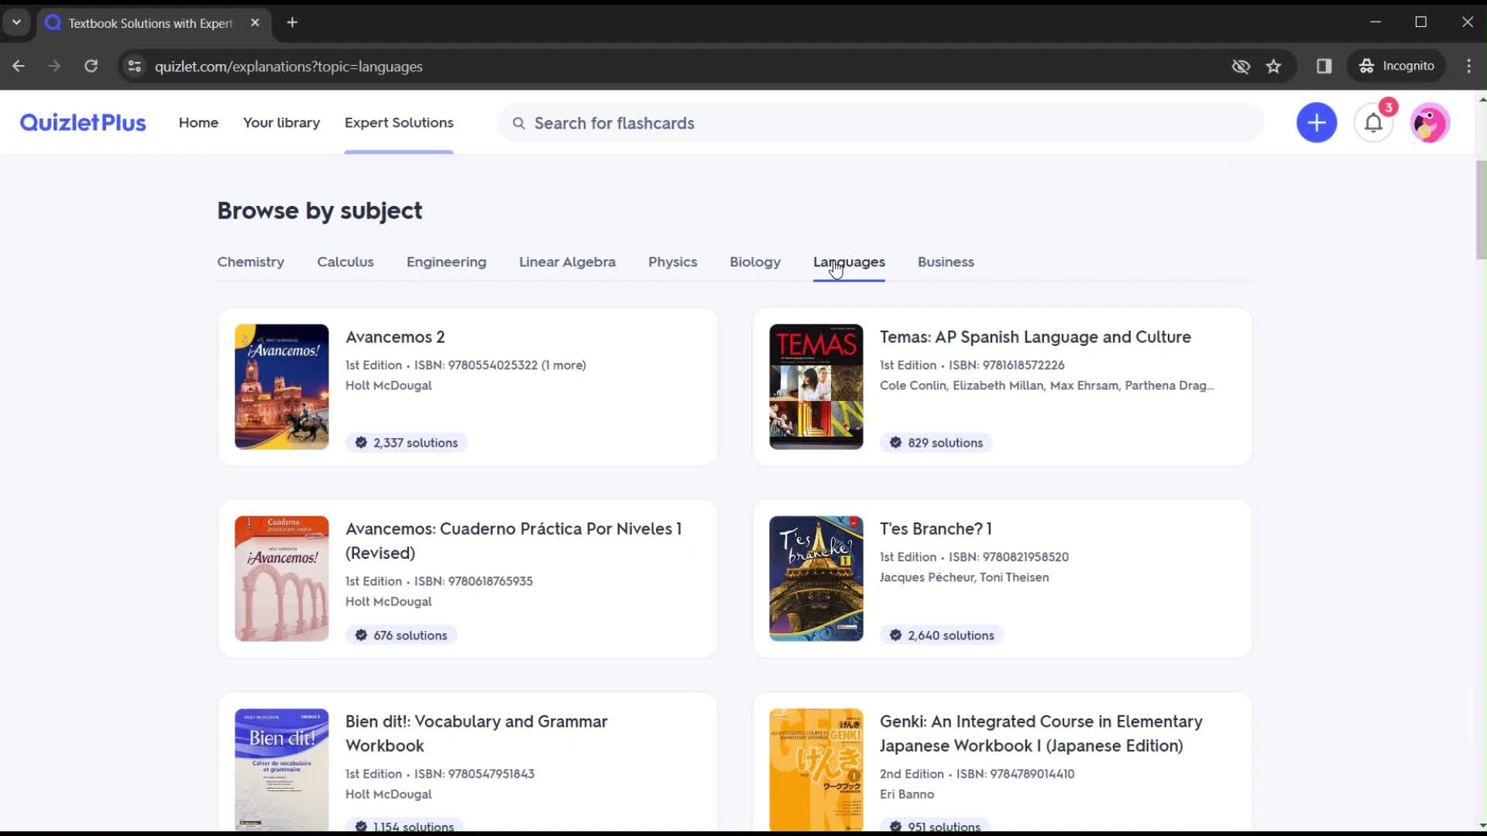Viewport: 1487px width, 836px height.
Task: Click the Search for flashcards field
Action: (881, 123)
